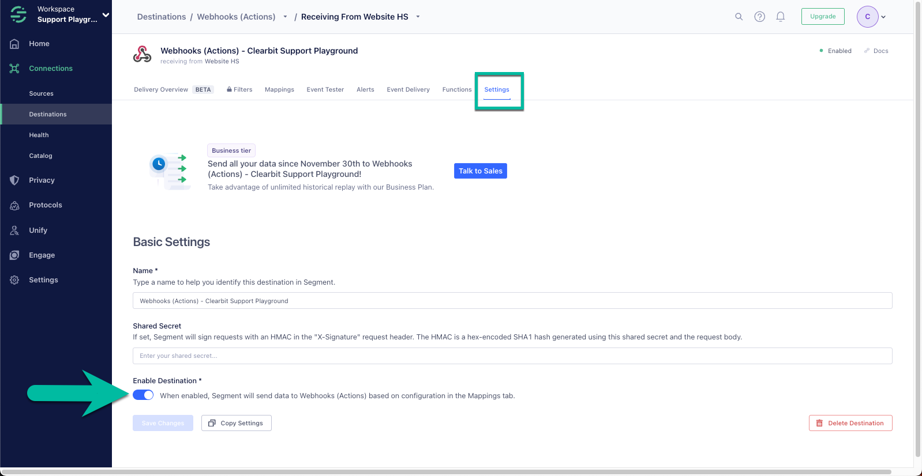Click the Business tier badge
The image size is (922, 476).
(231, 150)
